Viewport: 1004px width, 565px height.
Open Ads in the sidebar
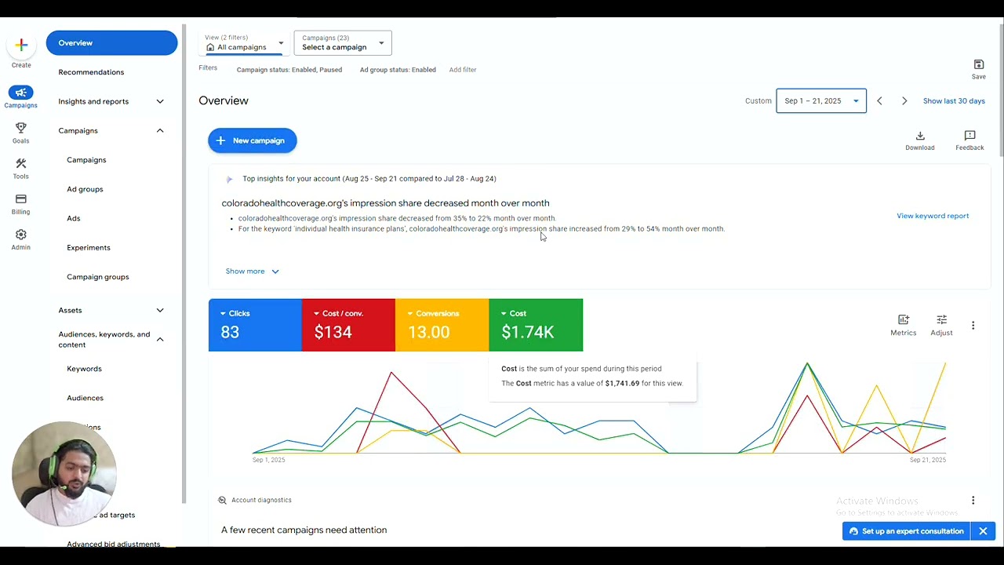[x=74, y=218]
